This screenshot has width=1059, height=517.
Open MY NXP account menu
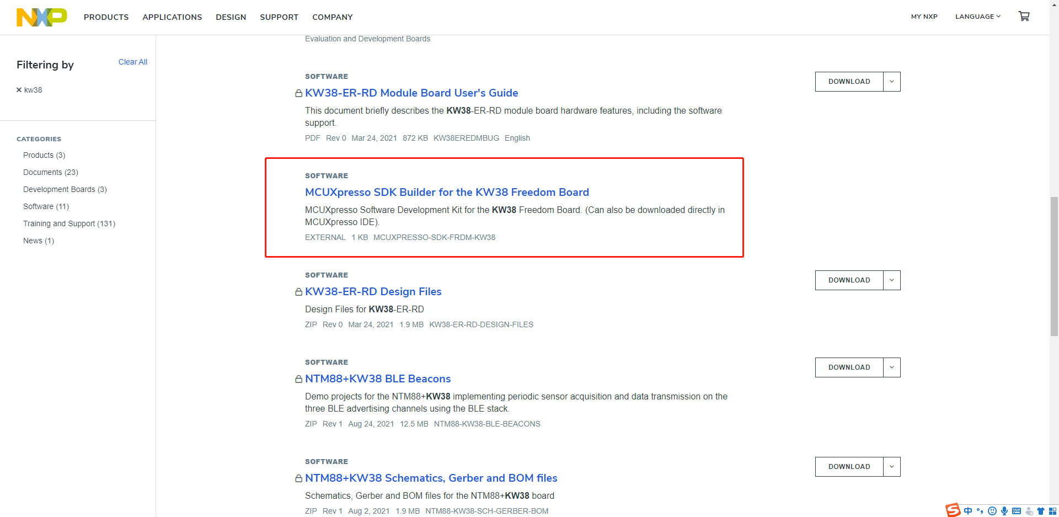coord(924,17)
